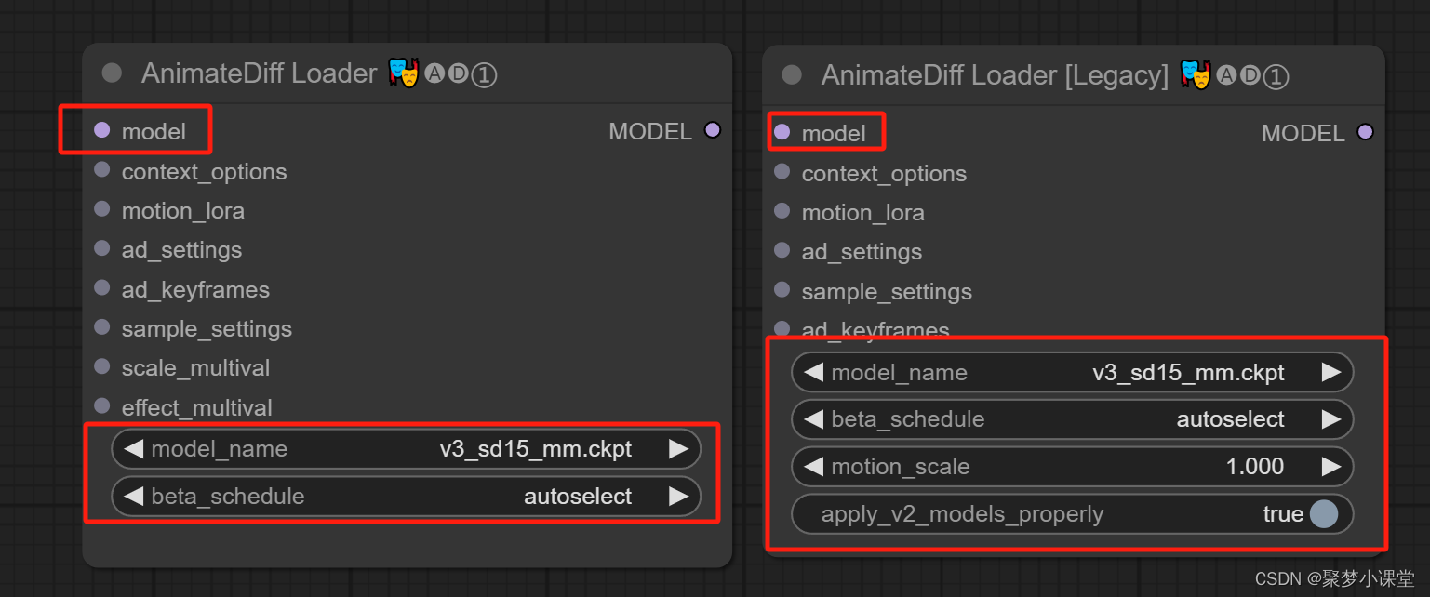This screenshot has height=597, width=1430.
Task: Click the right arrow on model_name to change checkpoint
Action: click(x=678, y=448)
